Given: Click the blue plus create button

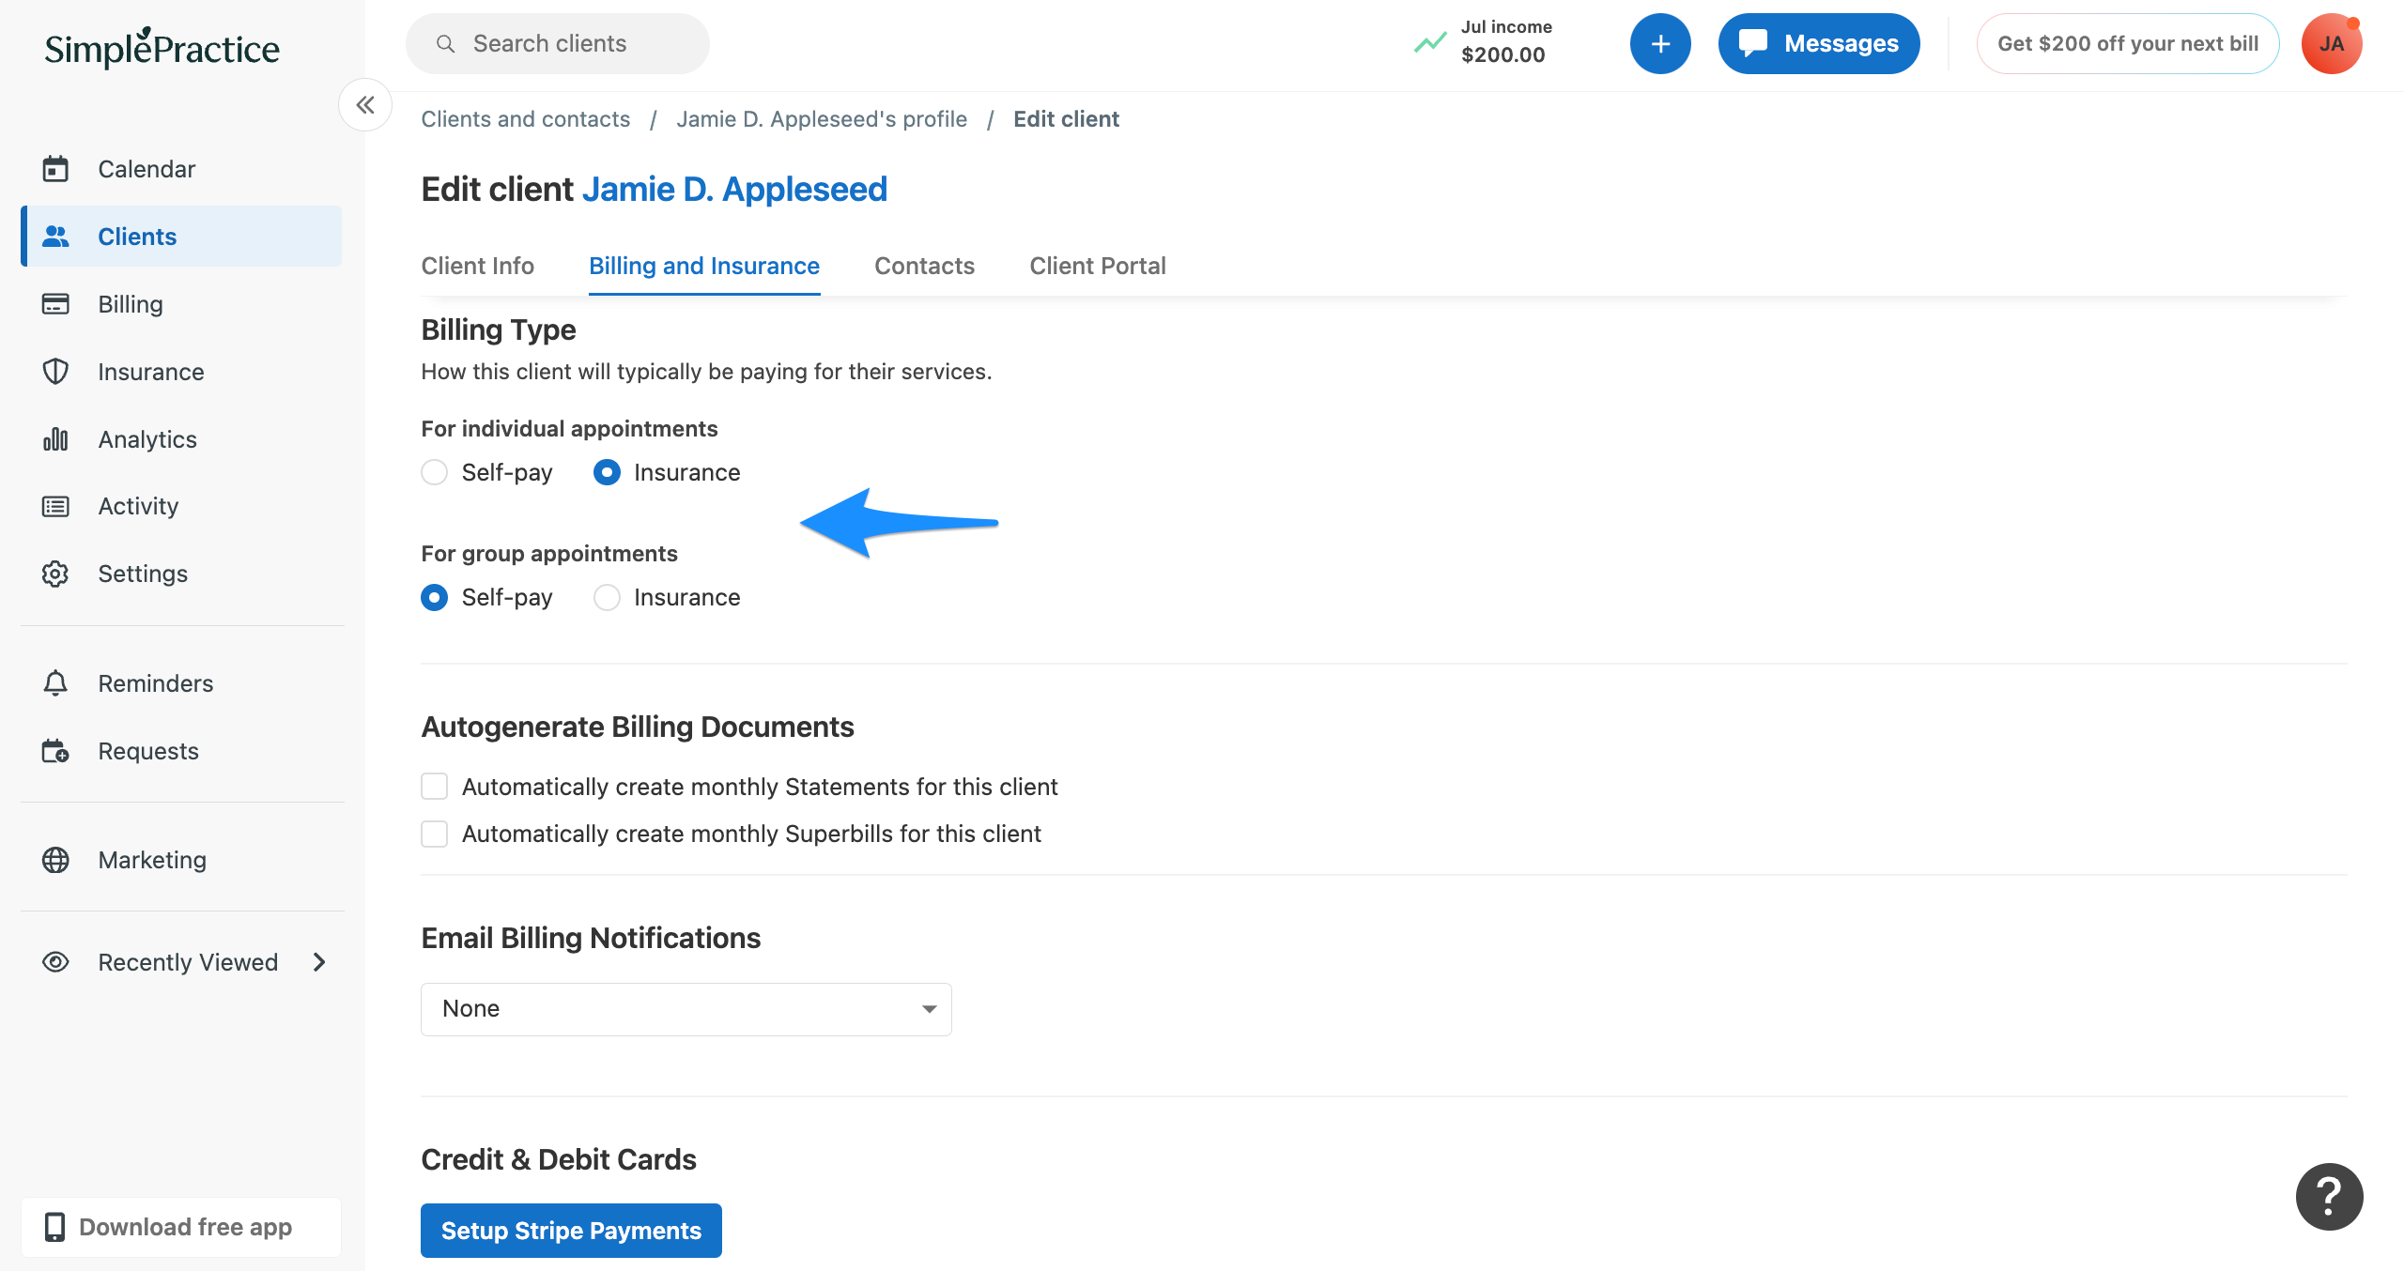Looking at the screenshot, I should (x=1660, y=43).
